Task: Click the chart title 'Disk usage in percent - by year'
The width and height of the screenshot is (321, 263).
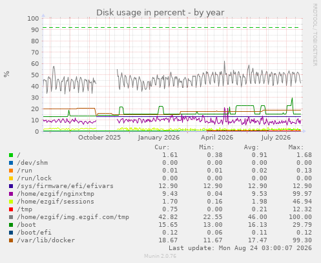Action: [160, 12]
